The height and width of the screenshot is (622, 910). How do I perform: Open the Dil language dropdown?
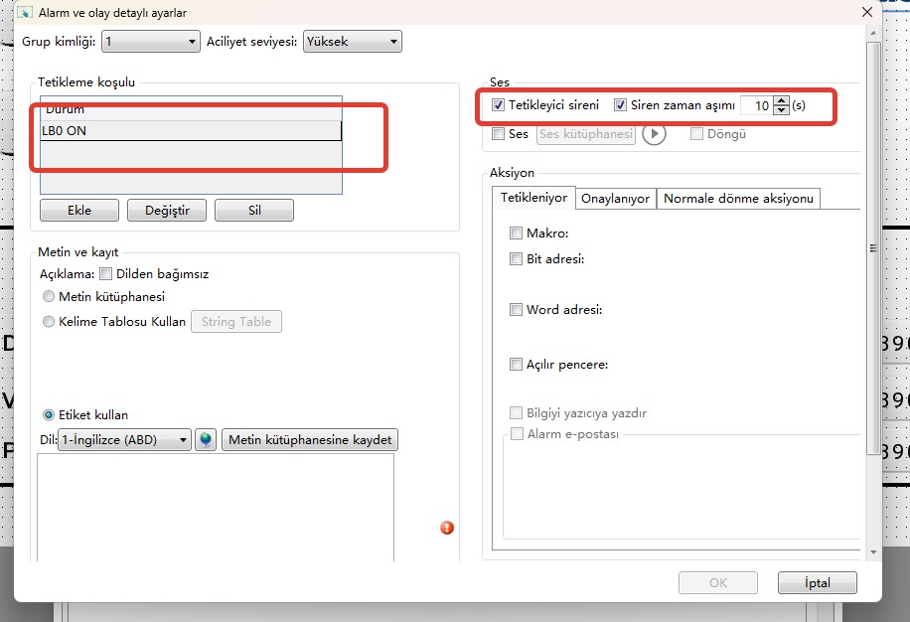point(124,440)
